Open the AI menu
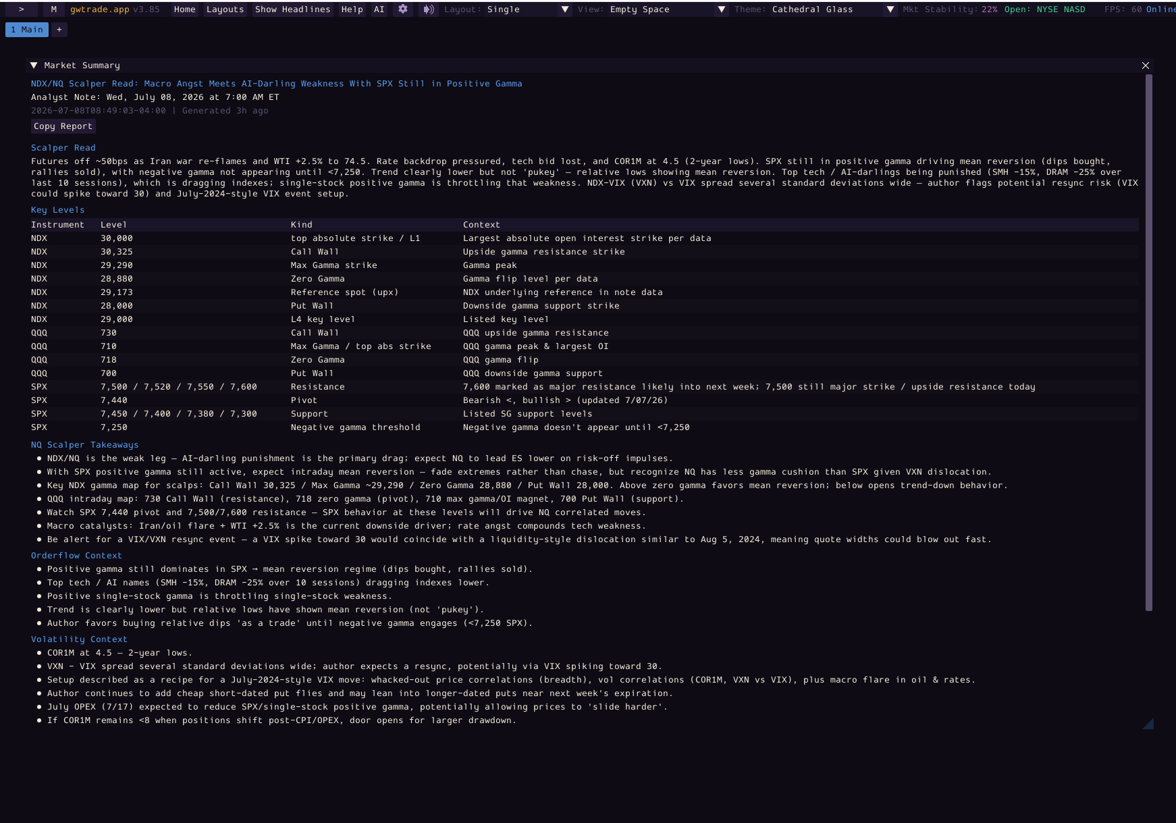1176x823 pixels. point(379,9)
